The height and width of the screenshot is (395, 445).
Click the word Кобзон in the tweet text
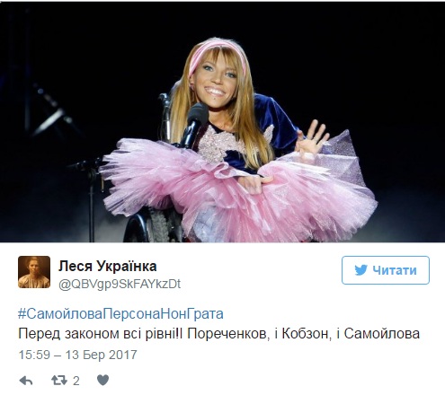306,334
